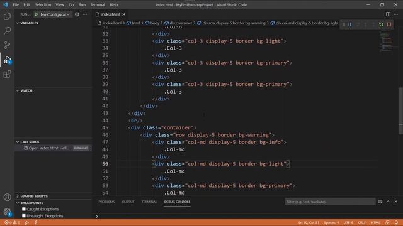403x226 pixels.
Task: Open the Run and Debug view
Action: 7,60
